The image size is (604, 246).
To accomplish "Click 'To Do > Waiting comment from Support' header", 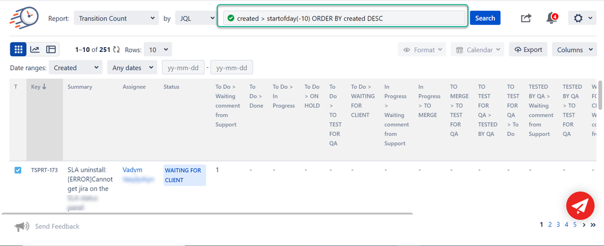I will [x=228, y=106].
